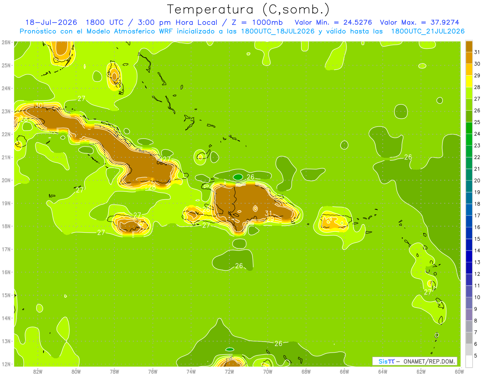Click the yellow legend swatch between 28 and 29
This screenshot has height=377, width=488.
[469, 81]
